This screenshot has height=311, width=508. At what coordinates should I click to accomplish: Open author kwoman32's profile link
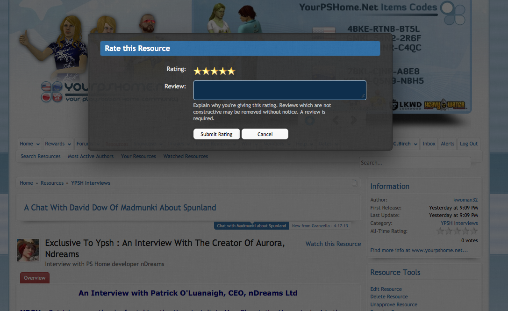point(465,200)
